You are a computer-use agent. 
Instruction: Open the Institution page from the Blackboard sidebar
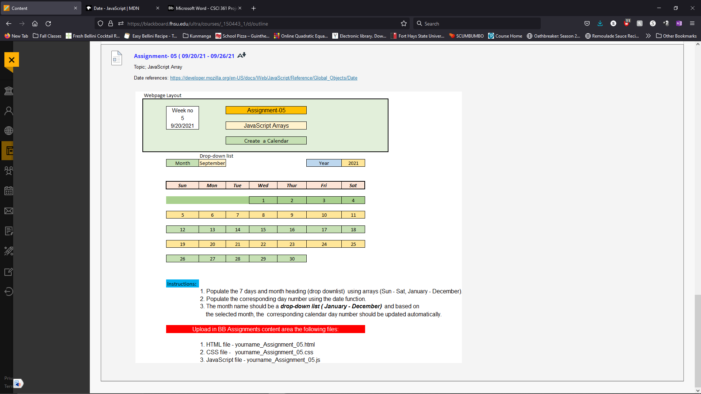tap(8, 91)
